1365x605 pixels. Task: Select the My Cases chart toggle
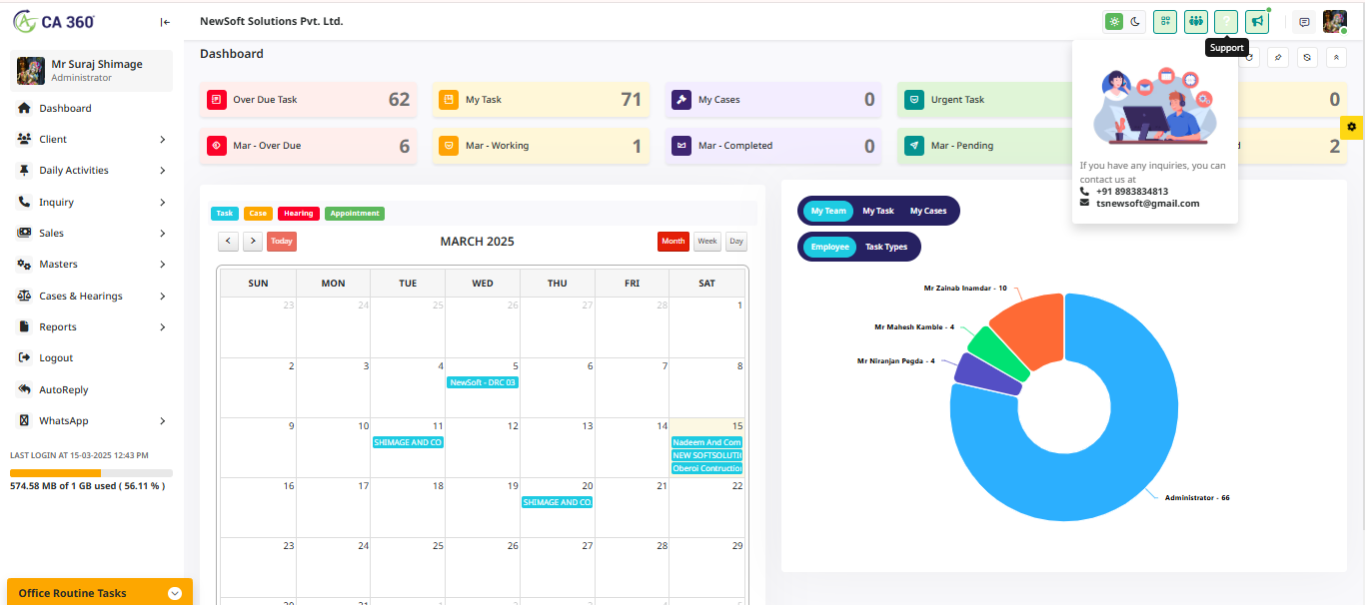click(928, 211)
